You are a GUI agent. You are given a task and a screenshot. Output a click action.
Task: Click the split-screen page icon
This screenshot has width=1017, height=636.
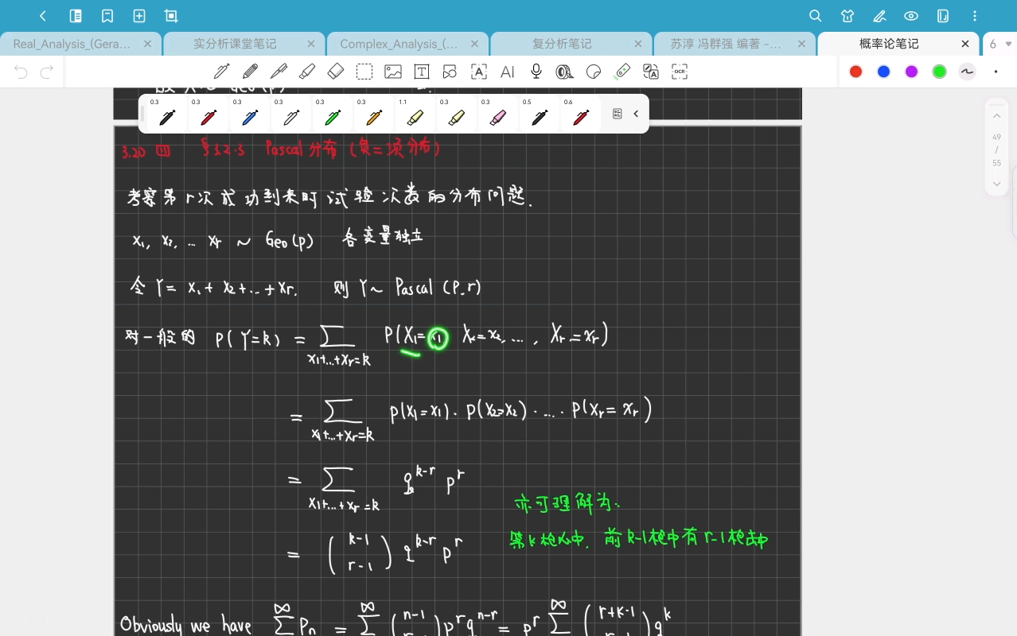click(x=943, y=16)
